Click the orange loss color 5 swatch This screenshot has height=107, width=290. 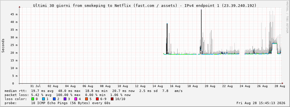86,99
